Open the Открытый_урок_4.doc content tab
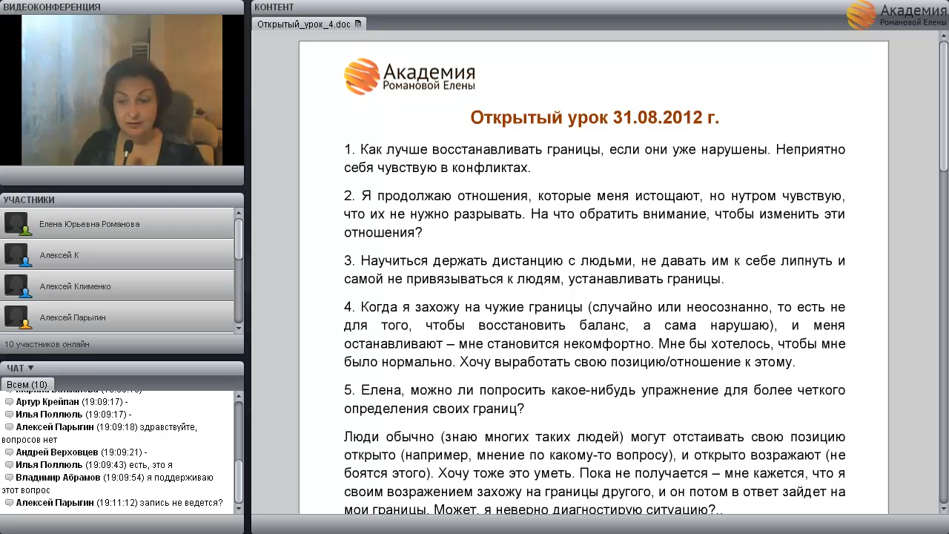 point(309,24)
